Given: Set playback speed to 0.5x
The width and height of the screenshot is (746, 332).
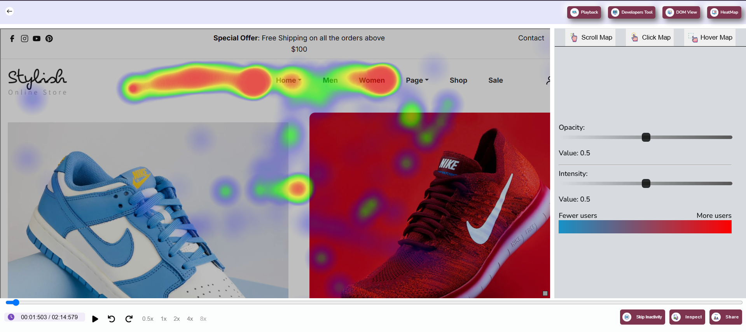Looking at the screenshot, I should click(x=148, y=319).
